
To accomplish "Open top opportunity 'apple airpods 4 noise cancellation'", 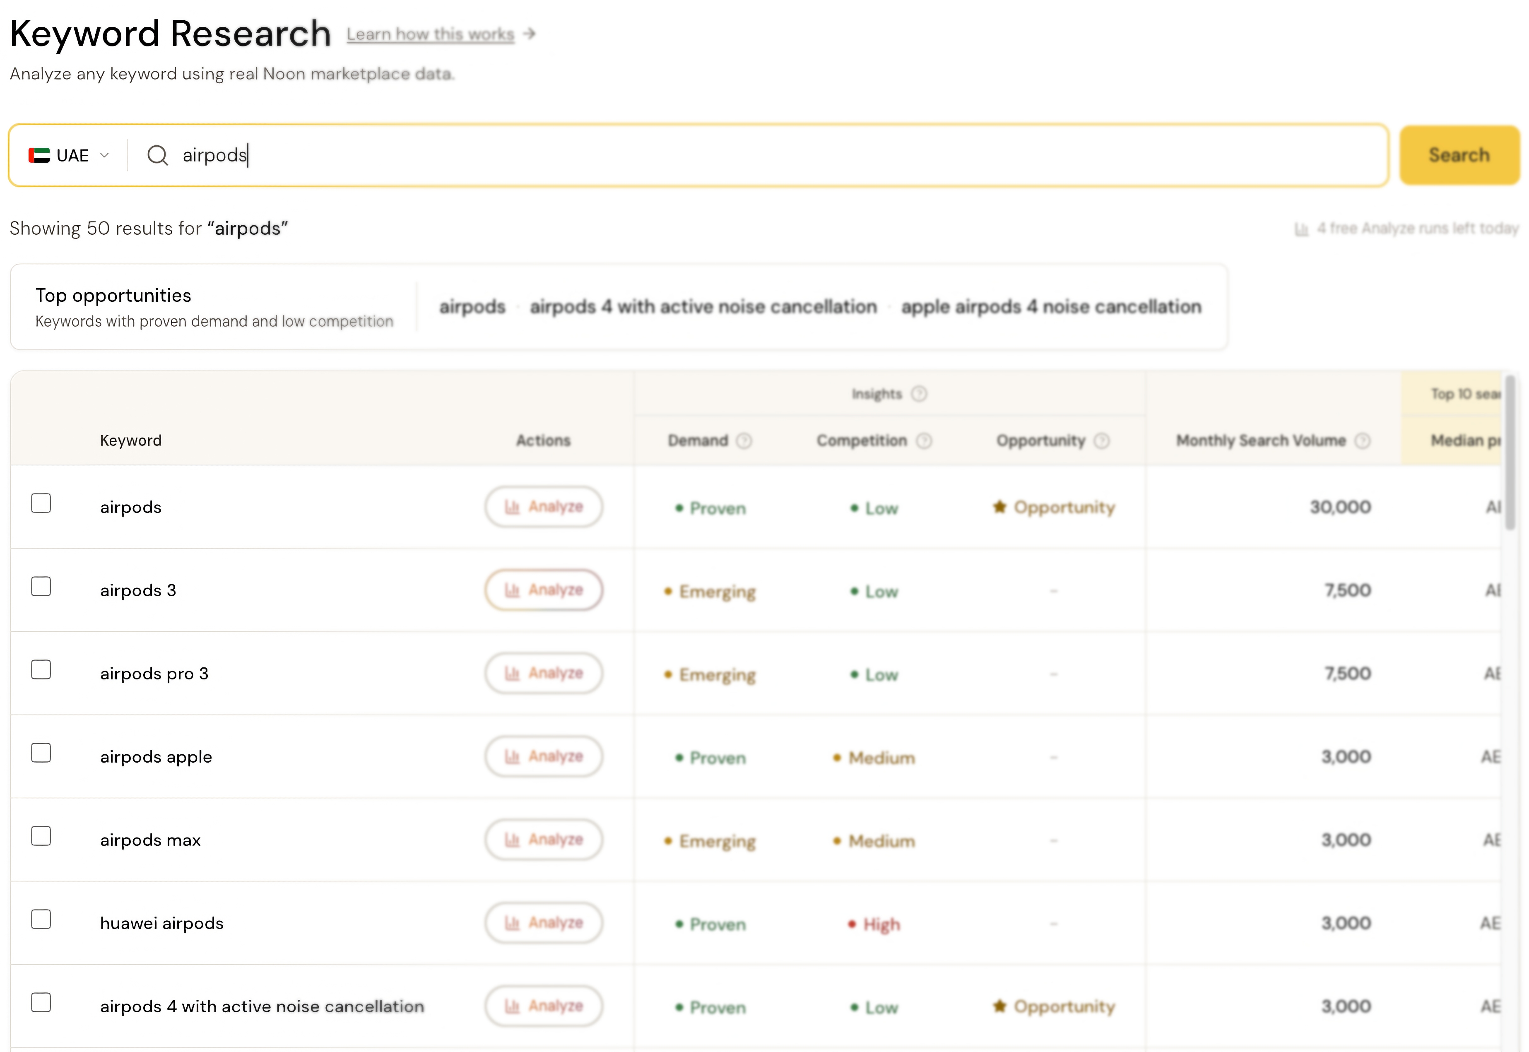I will (1051, 307).
